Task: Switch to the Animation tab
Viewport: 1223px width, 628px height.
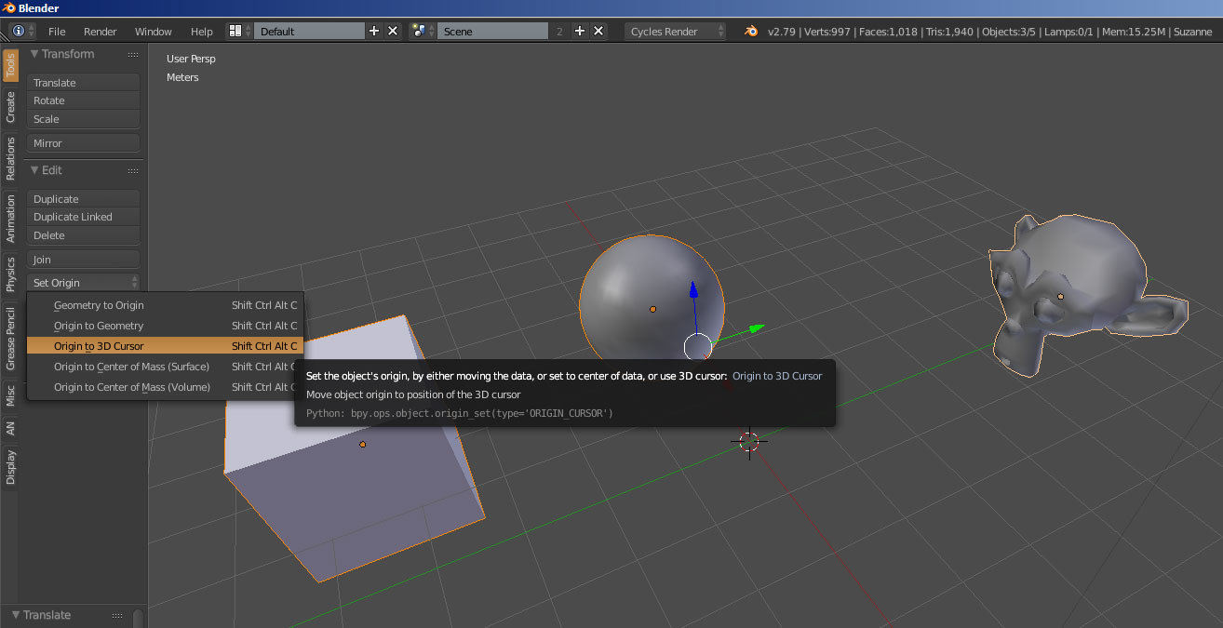Action: click(10, 219)
